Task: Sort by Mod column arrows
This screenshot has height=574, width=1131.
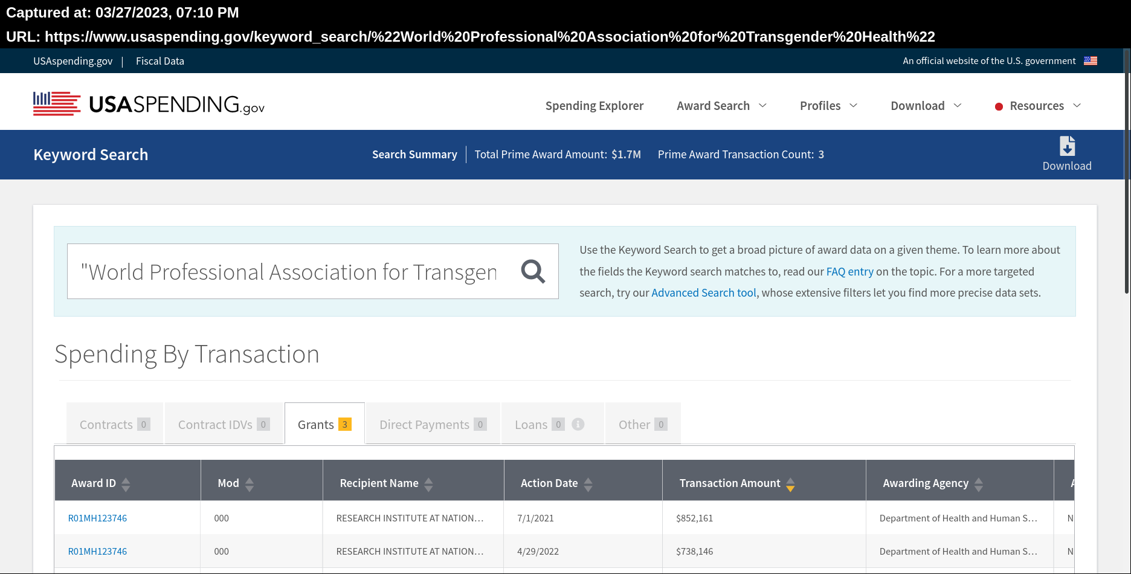Action: coord(250,484)
